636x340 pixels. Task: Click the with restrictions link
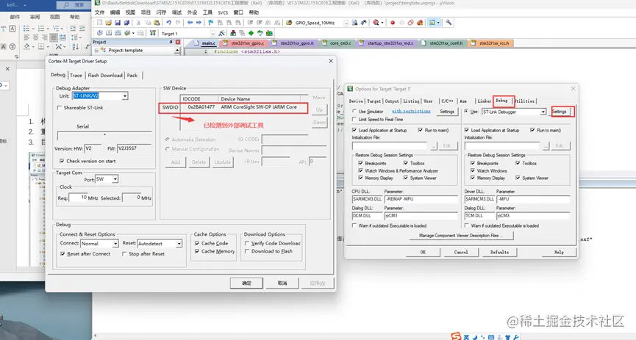click(x=411, y=111)
